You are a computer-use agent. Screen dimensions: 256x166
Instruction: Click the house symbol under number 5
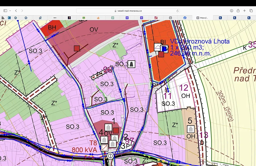pos(191,129)
